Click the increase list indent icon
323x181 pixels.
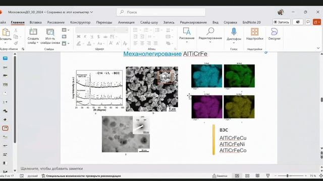click(x=142, y=37)
